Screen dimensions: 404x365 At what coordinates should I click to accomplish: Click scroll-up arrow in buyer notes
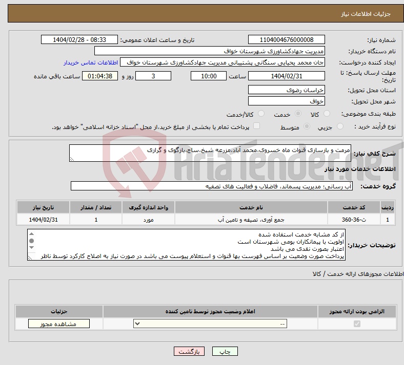click(32, 234)
